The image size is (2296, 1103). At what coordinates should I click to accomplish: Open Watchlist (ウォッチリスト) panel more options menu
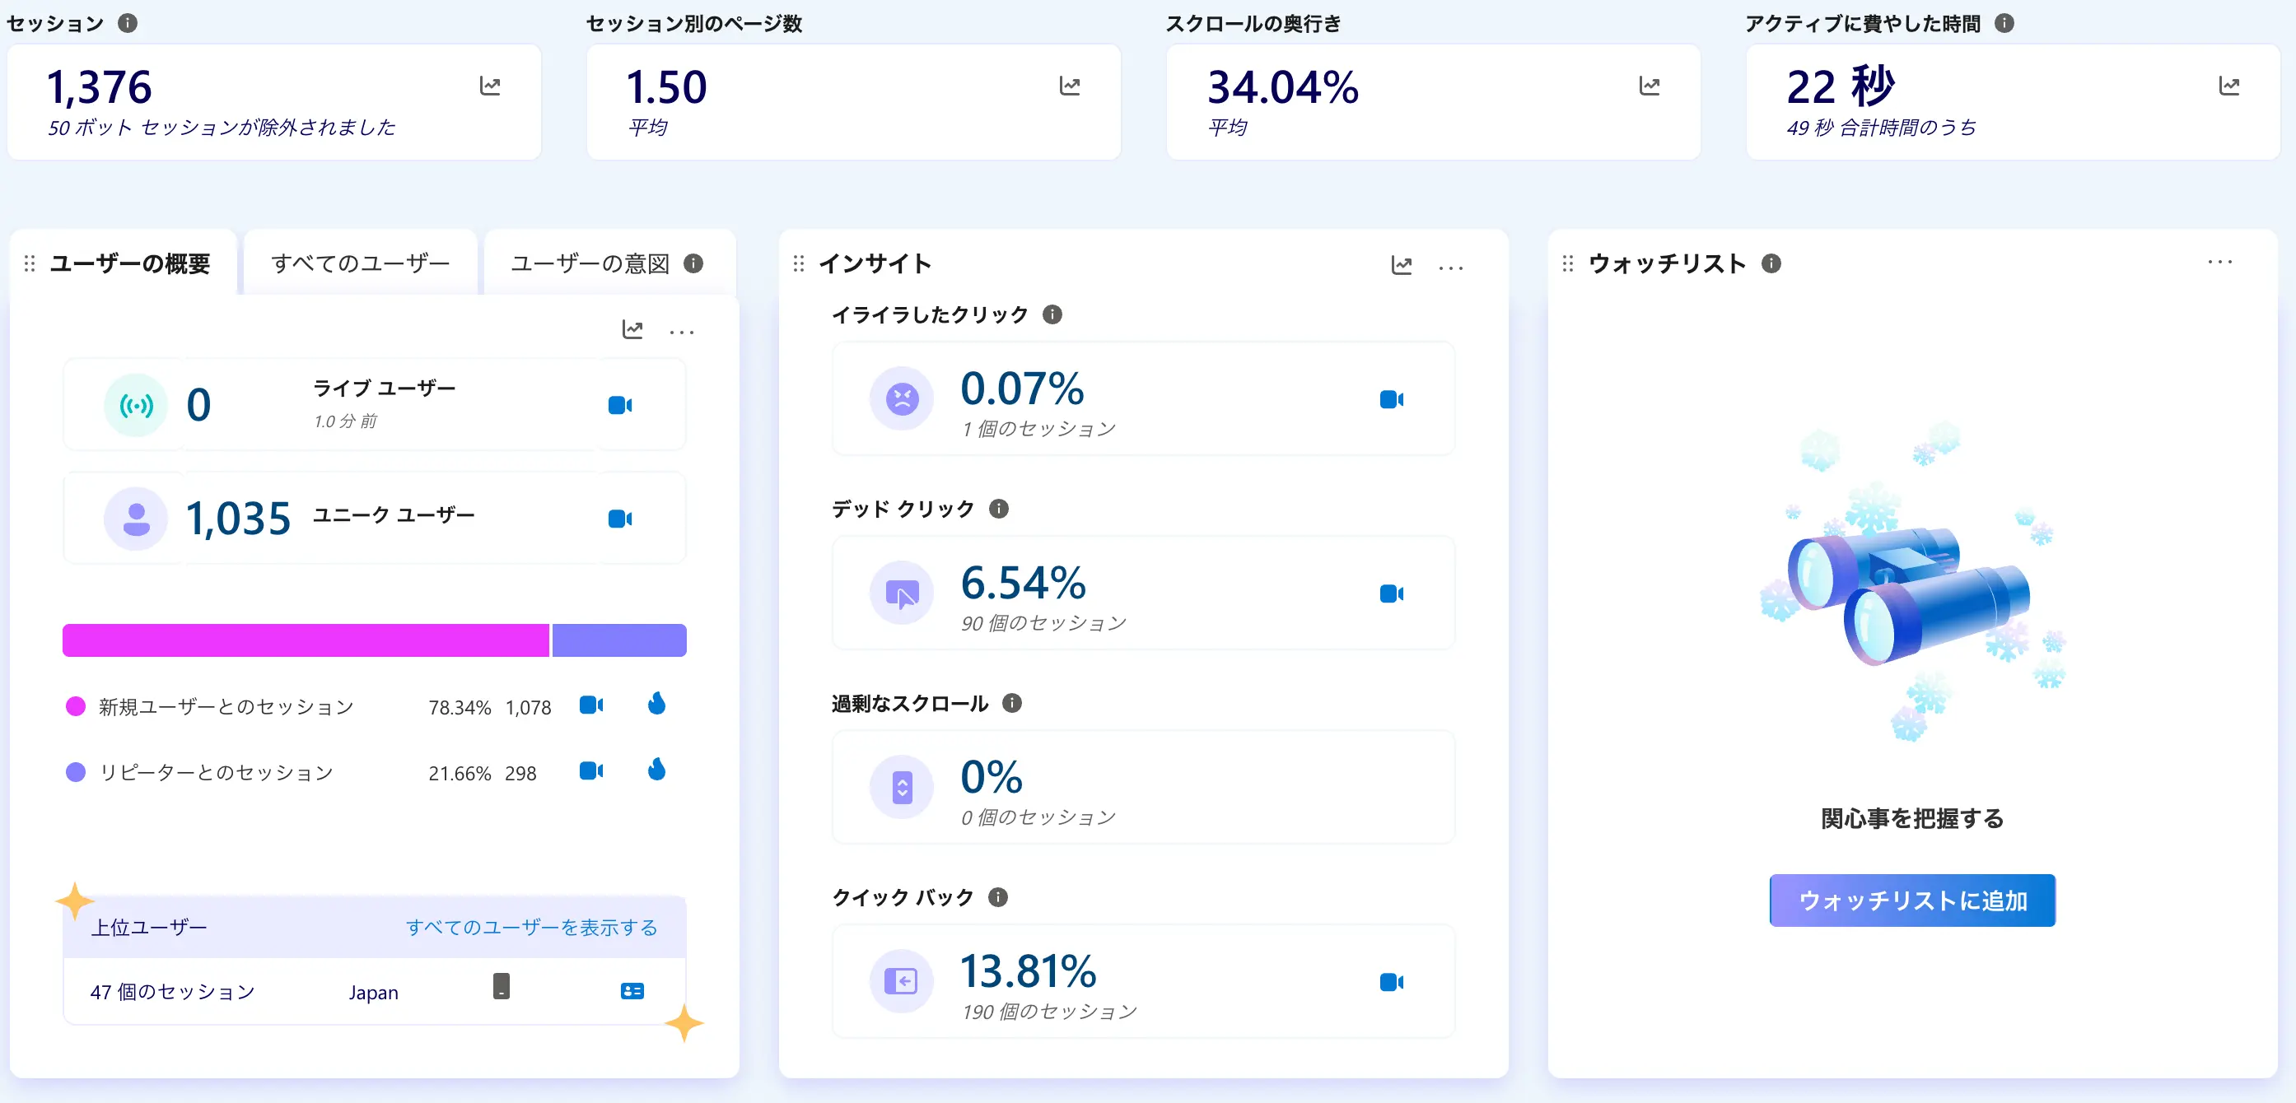point(2219,262)
